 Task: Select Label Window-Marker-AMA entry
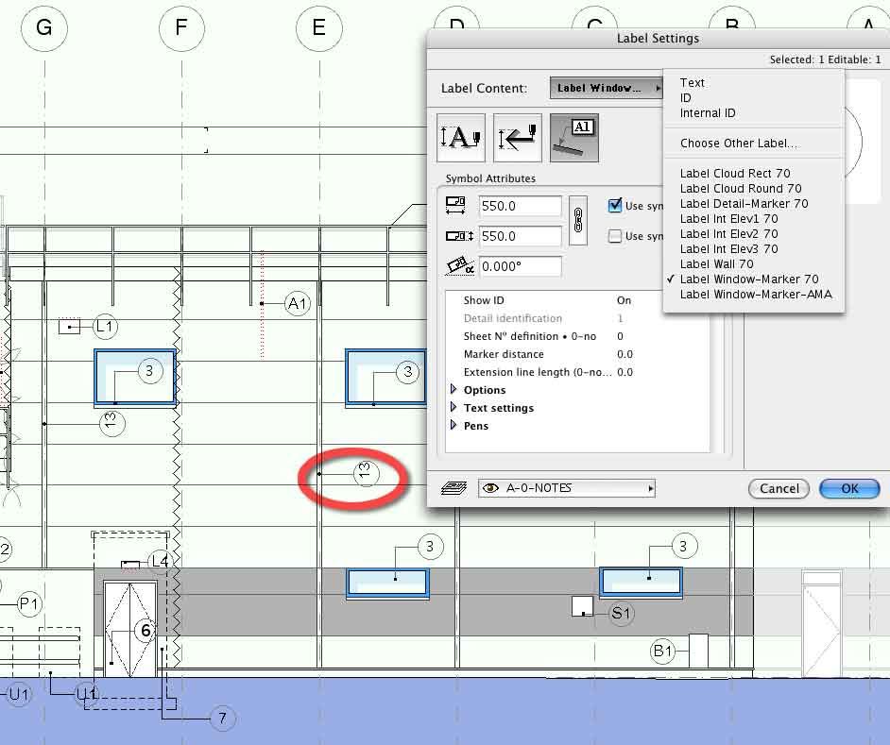click(x=756, y=295)
